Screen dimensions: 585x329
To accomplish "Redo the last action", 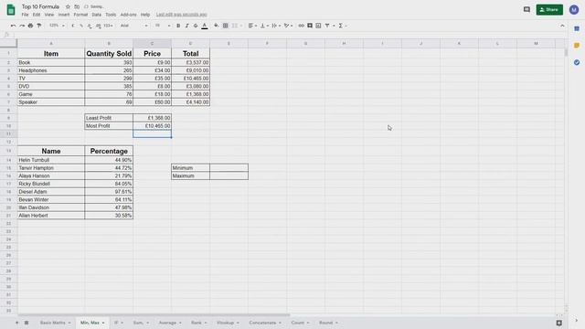I will [x=22, y=26].
